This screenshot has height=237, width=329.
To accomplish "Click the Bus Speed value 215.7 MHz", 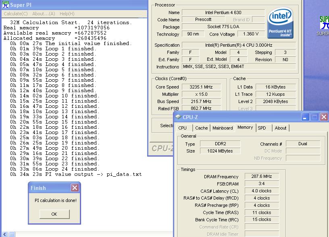I will 201,101.
